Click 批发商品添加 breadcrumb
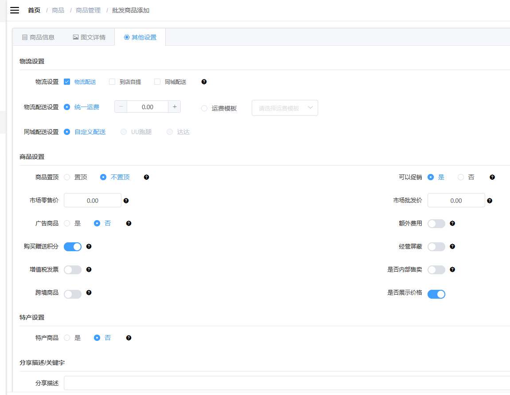This screenshot has height=395, width=510. (131, 10)
